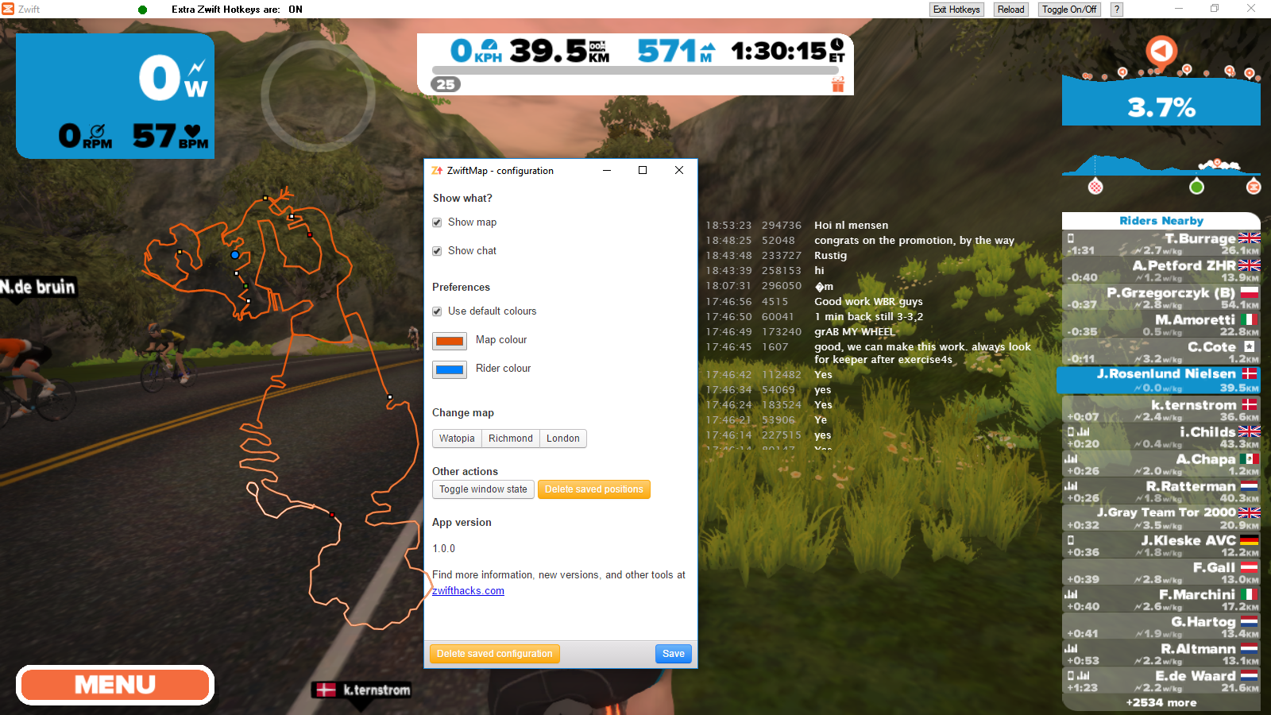Screen dimensions: 1271x715
Task: Select rider F.Gall
Action: (1161, 572)
